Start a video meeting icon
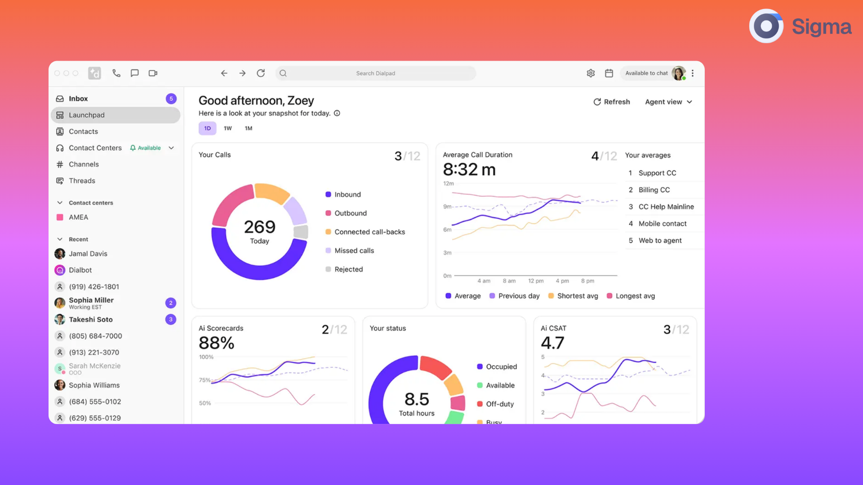Image resolution: width=863 pixels, height=485 pixels. pos(153,73)
